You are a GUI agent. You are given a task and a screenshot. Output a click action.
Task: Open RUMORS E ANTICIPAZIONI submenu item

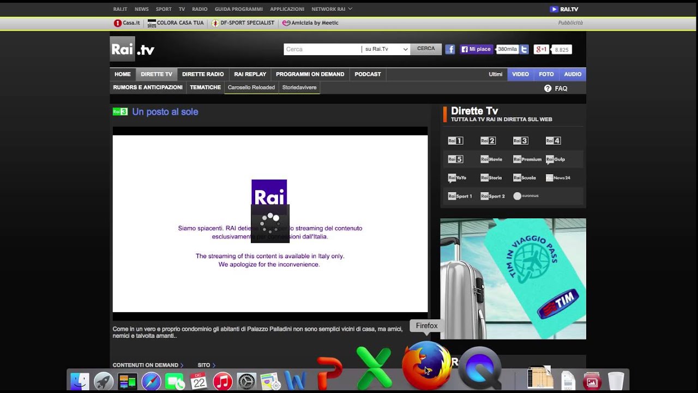(x=148, y=87)
